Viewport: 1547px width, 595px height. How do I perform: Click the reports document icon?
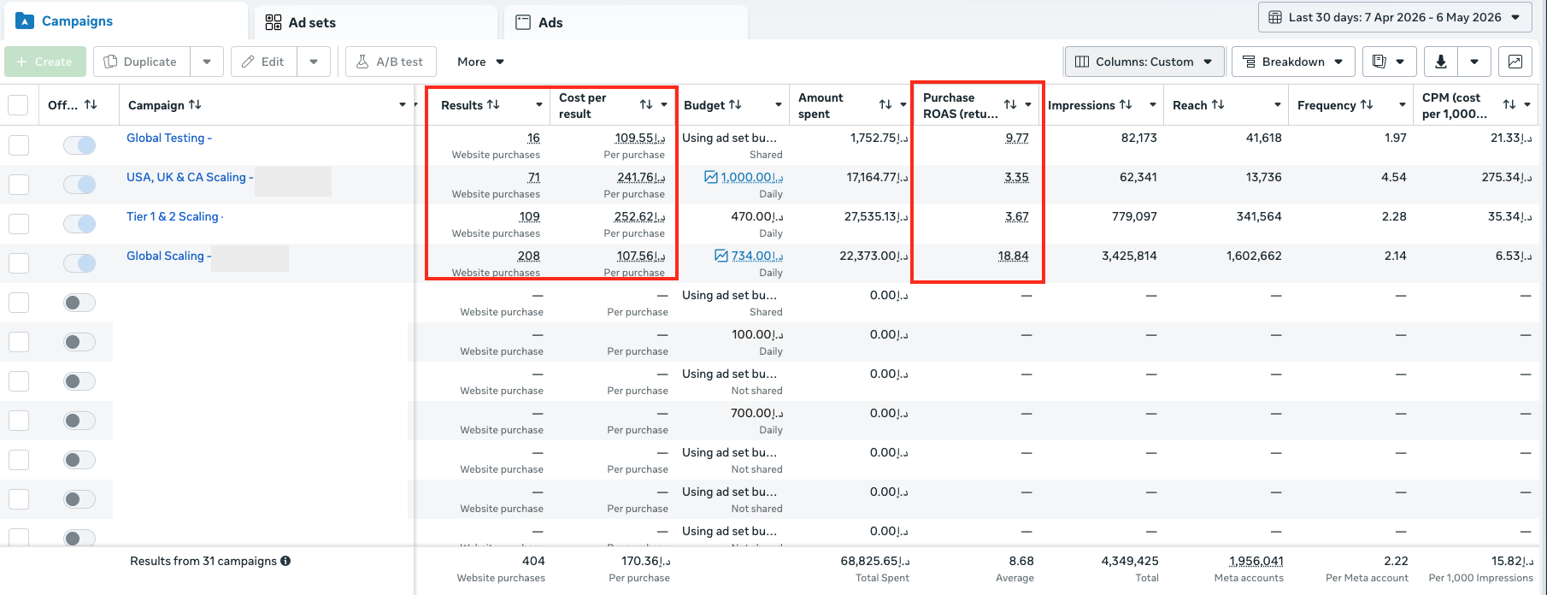[1379, 62]
